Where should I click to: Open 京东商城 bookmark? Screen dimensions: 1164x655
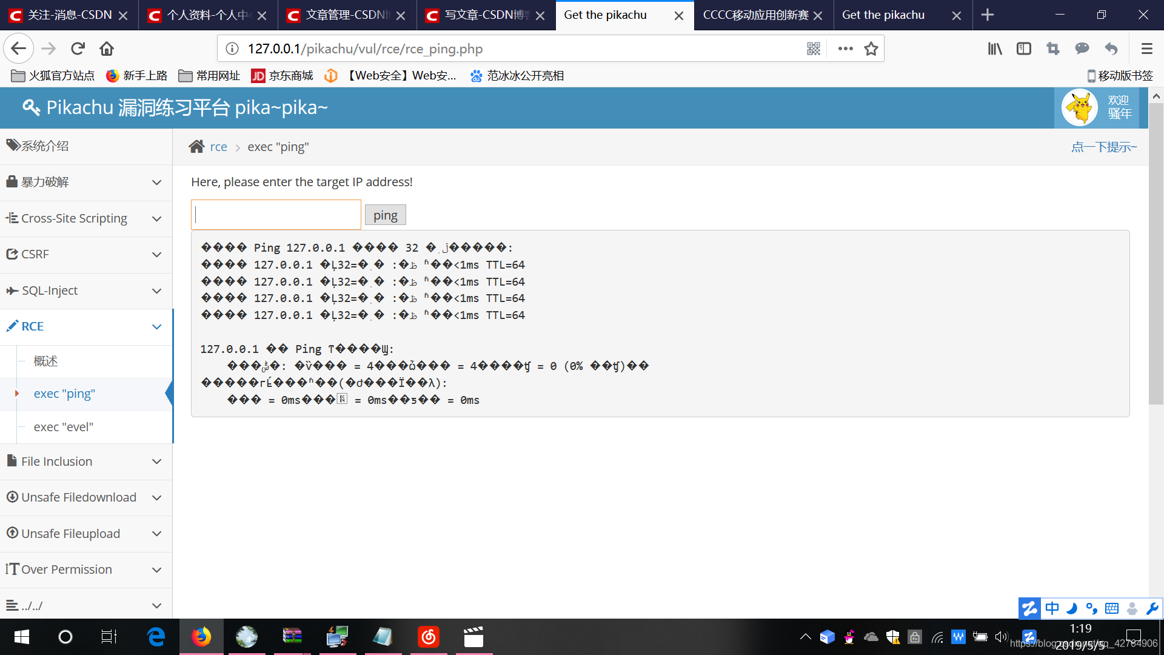(x=283, y=76)
